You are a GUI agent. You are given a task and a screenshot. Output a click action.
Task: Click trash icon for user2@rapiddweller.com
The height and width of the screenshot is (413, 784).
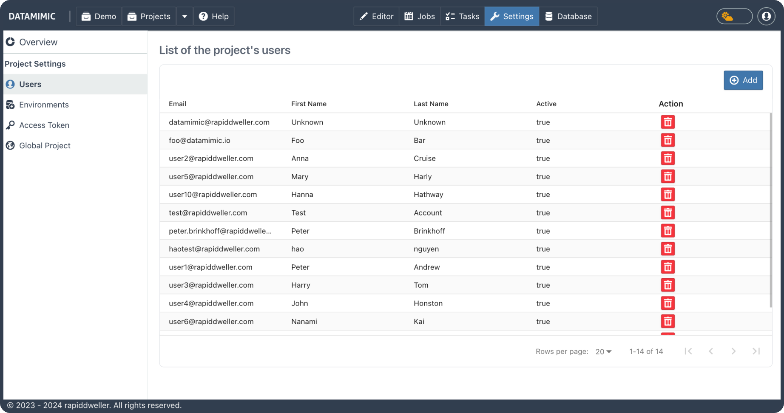pos(668,158)
